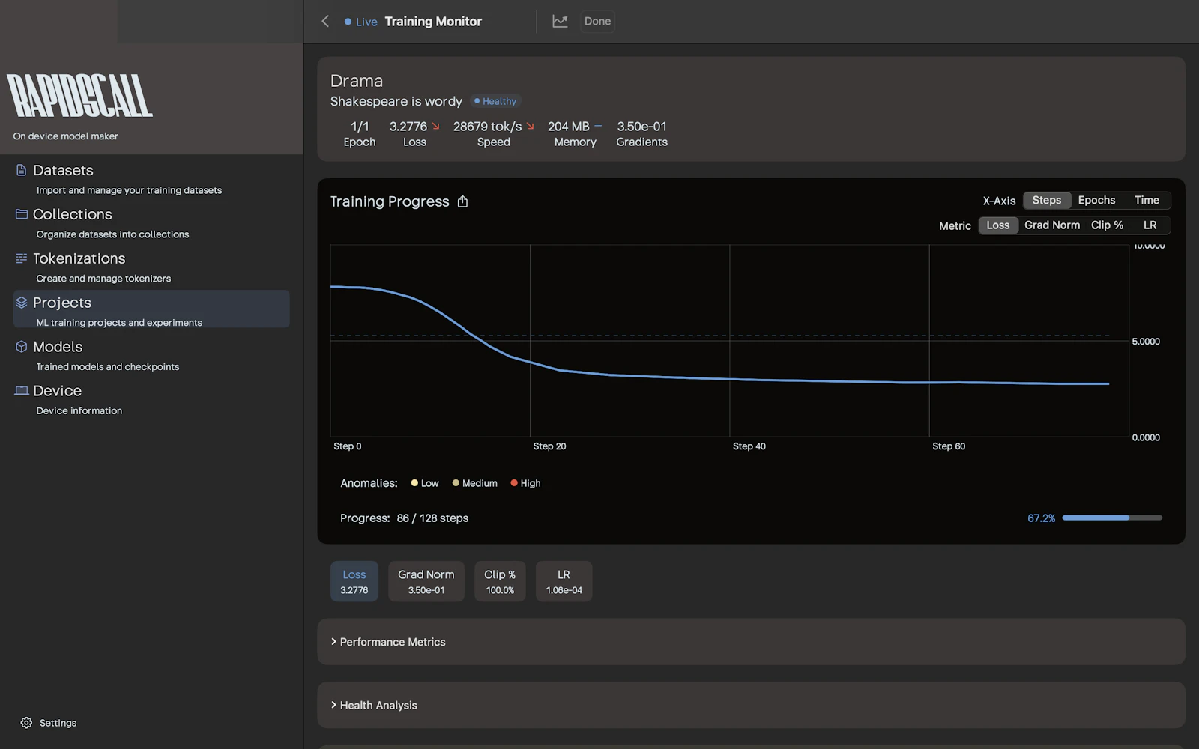Click the '5.0000' y-axis label
The image size is (1199, 749).
point(1146,342)
